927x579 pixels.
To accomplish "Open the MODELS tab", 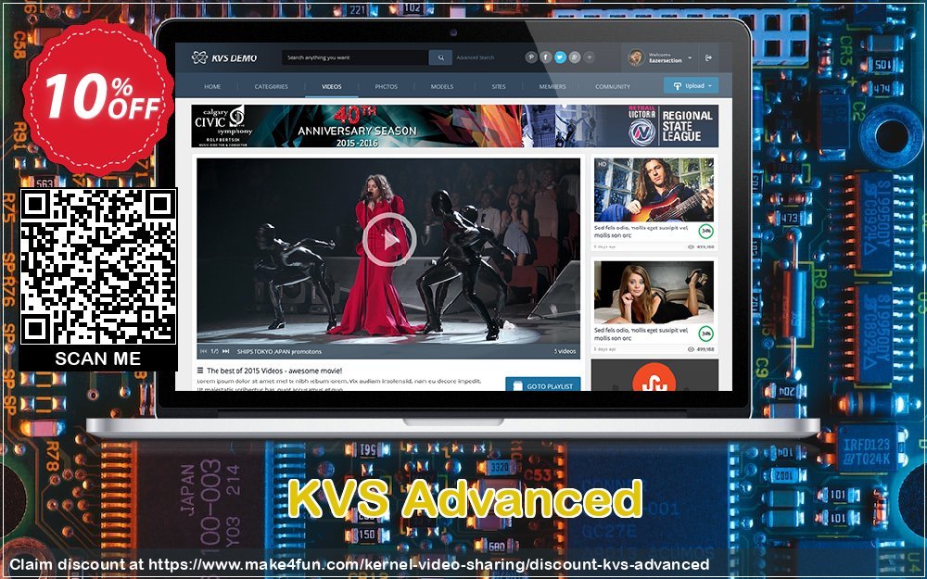I will [x=441, y=86].
